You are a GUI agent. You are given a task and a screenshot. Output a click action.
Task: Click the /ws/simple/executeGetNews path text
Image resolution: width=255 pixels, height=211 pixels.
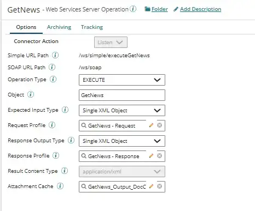114,56
